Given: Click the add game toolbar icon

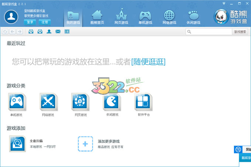Looking at the screenshot, I should (x=40, y=32).
